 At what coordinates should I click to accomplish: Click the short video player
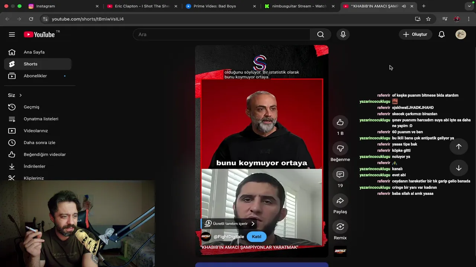click(262, 151)
